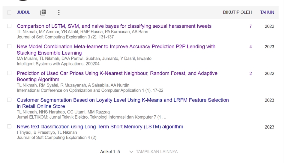The image size is (288, 164).
Task: Click the Jurnal ELTIKOM publication text
Action: (x=91, y=117)
